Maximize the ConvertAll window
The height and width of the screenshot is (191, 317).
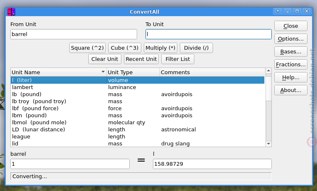[x=297, y=11]
